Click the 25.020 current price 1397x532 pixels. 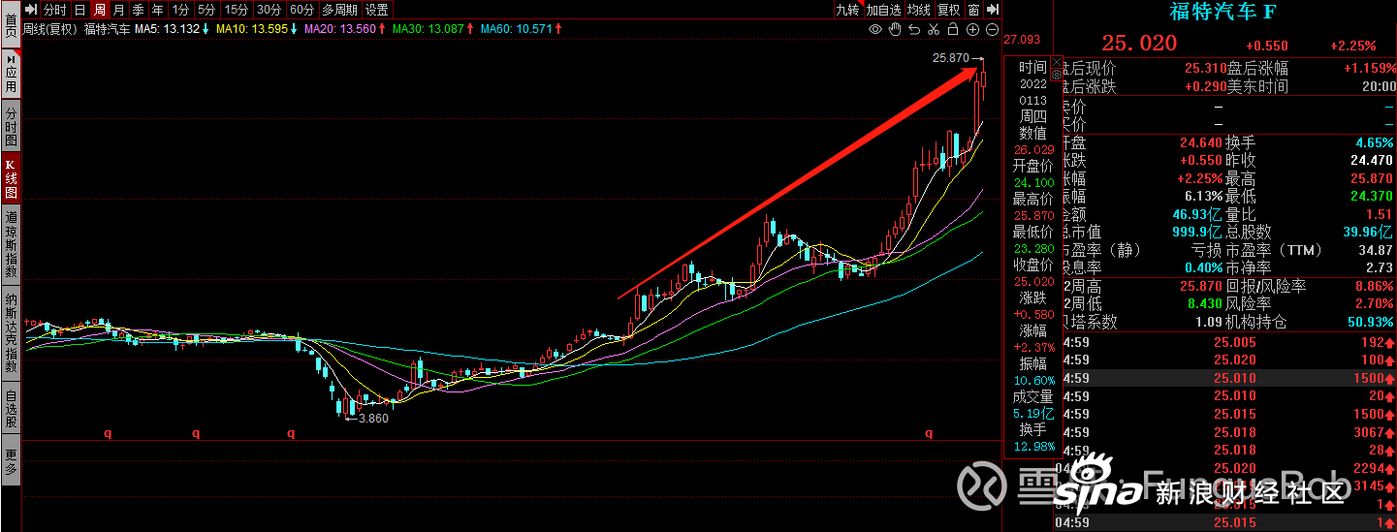tap(1139, 44)
